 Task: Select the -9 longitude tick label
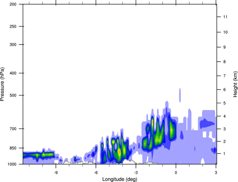[56, 172]
